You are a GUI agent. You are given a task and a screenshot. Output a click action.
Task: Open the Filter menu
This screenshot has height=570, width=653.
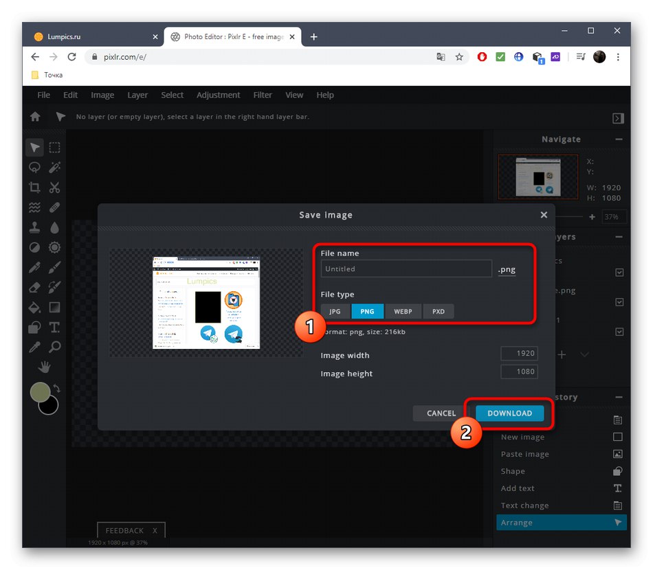263,95
